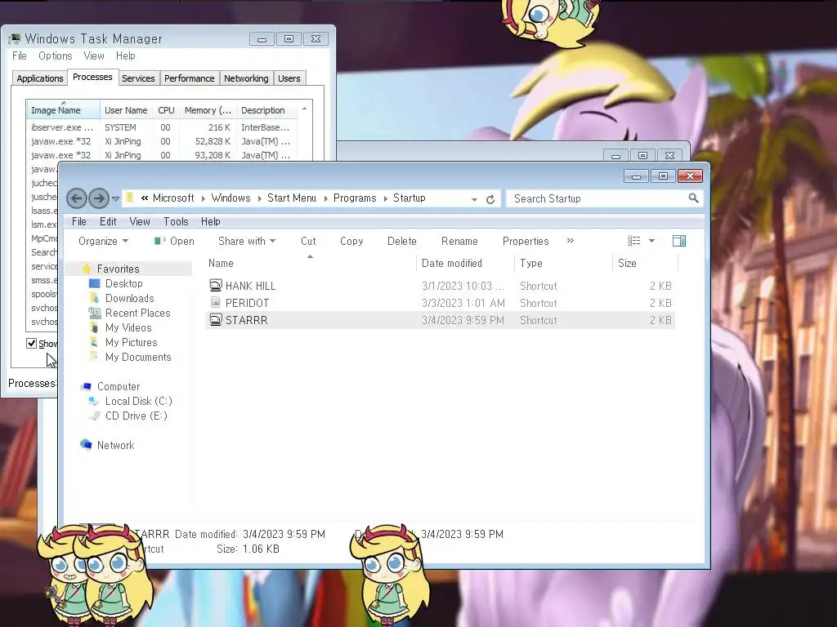Image resolution: width=837 pixels, height=627 pixels.
Task: Open Task Manager File menu
Action: point(20,56)
